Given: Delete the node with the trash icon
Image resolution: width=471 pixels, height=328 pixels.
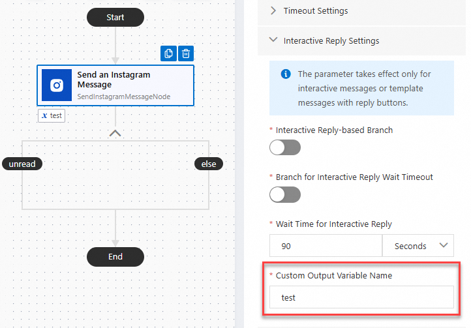Looking at the screenshot, I should point(186,53).
